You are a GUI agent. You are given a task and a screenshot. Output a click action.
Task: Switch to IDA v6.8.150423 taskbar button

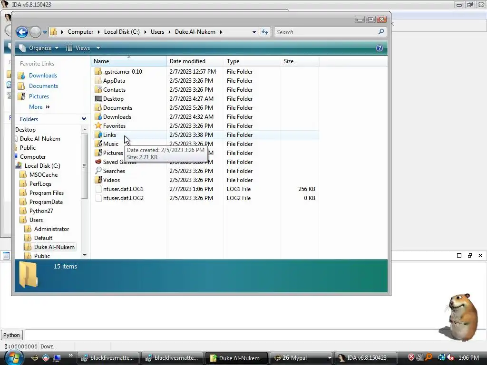pos(366,358)
